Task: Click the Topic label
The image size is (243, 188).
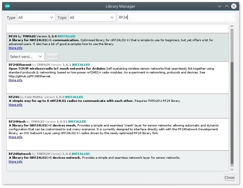Action: pos(62,18)
